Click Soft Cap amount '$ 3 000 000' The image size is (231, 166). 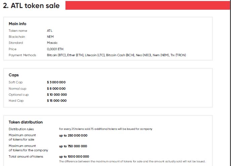pyautogui.click(x=56, y=82)
